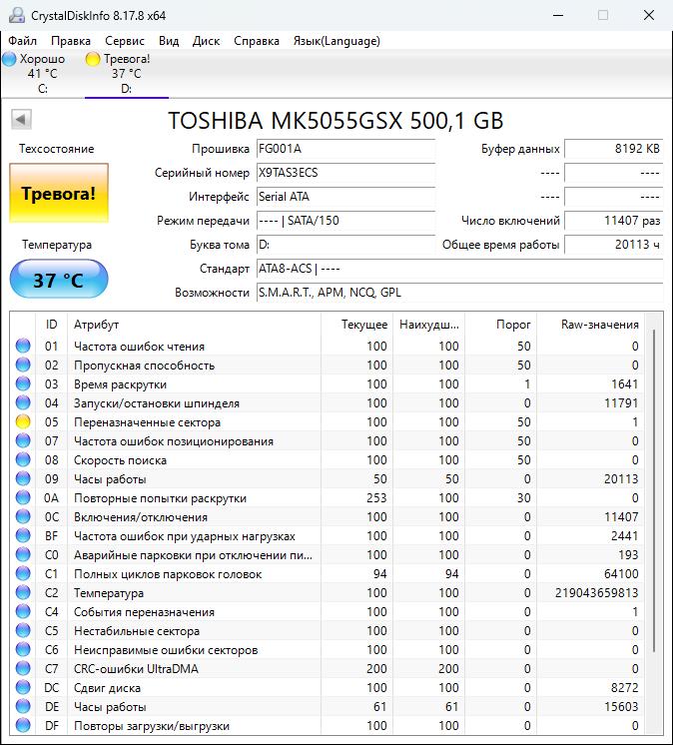Click the Стандарт field showing ATA8-ACS
The image size is (673, 745).
click(459, 269)
